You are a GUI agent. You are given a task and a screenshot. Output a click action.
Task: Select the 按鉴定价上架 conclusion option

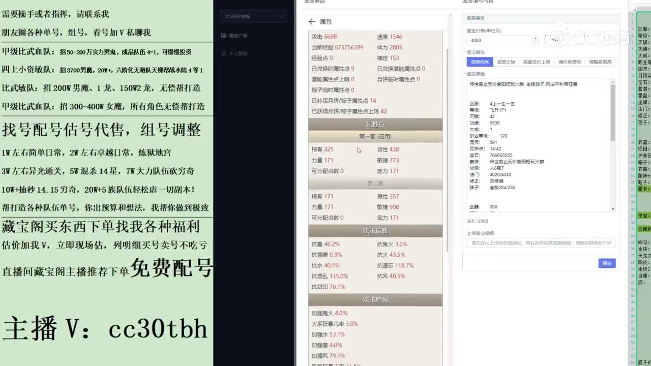pos(537,62)
